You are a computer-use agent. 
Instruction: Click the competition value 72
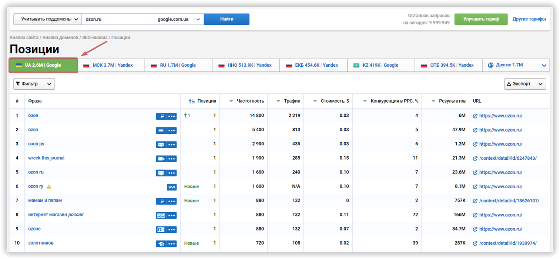click(x=415, y=215)
